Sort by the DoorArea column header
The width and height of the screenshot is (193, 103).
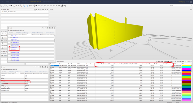click(x=158, y=64)
